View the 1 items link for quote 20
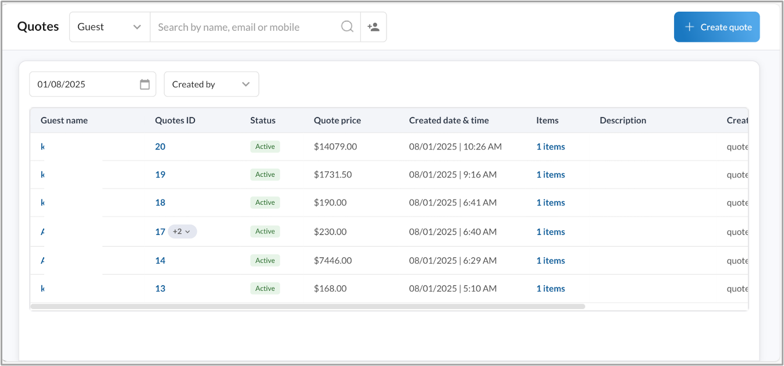This screenshot has height=366, width=784. tap(551, 147)
